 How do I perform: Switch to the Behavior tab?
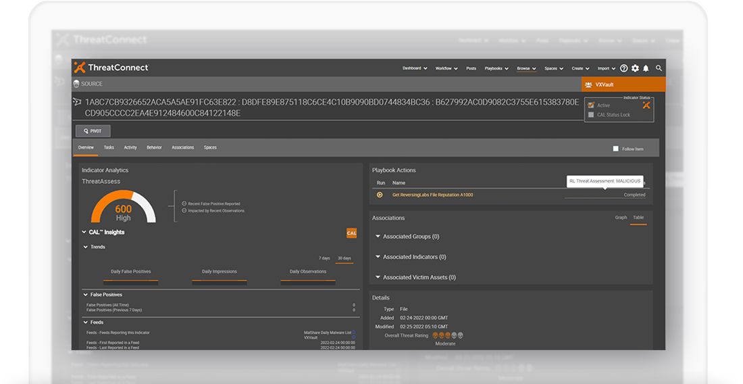coord(154,147)
